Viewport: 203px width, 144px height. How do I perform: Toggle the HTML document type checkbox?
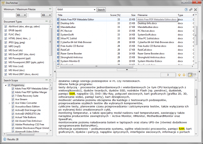(x=5, y=38)
